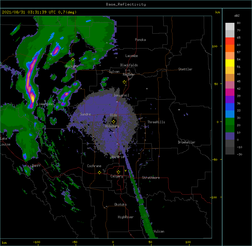Click the ThreeHills label

(156, 122)
